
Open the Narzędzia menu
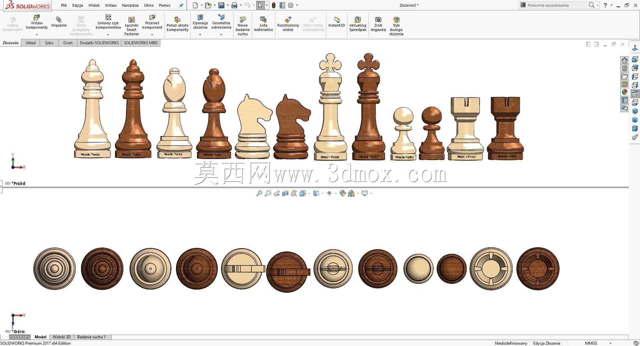130,5
